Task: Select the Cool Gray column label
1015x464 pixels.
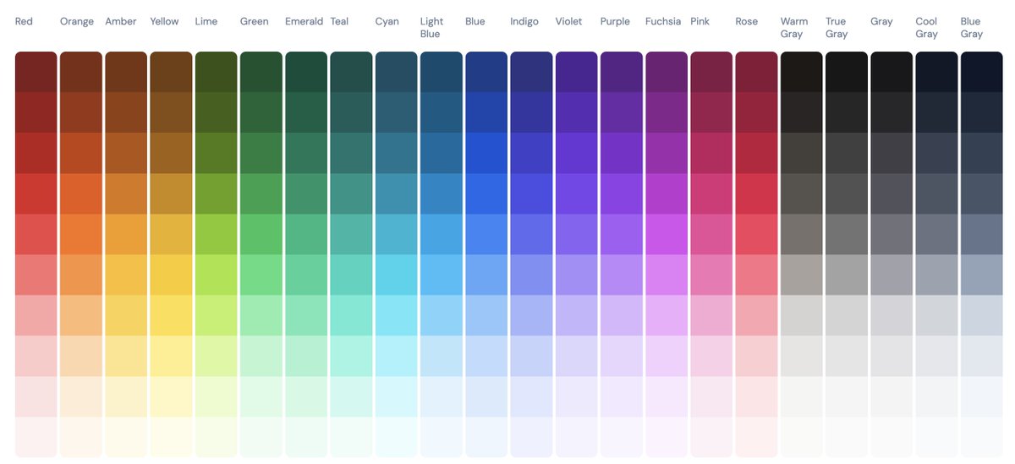Action: [x=927, y=27]
